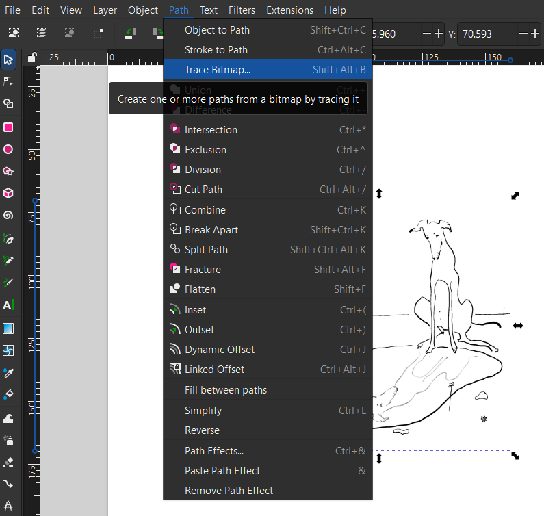Open the Extensions menu

[289, 10]
